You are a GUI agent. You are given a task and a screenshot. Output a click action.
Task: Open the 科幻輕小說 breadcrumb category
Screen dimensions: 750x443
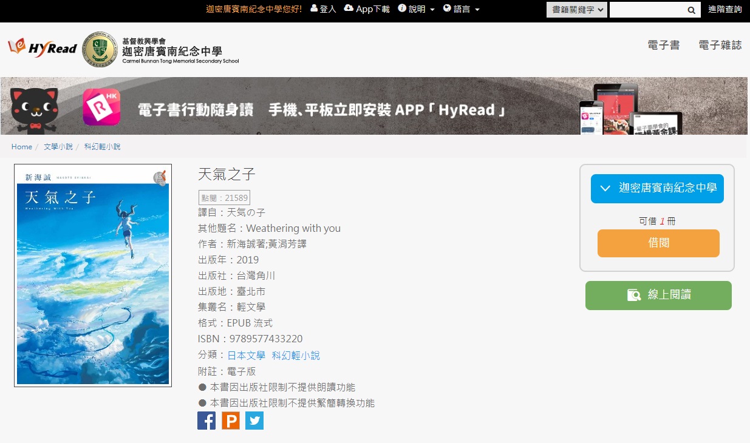[x=102, y=147]
